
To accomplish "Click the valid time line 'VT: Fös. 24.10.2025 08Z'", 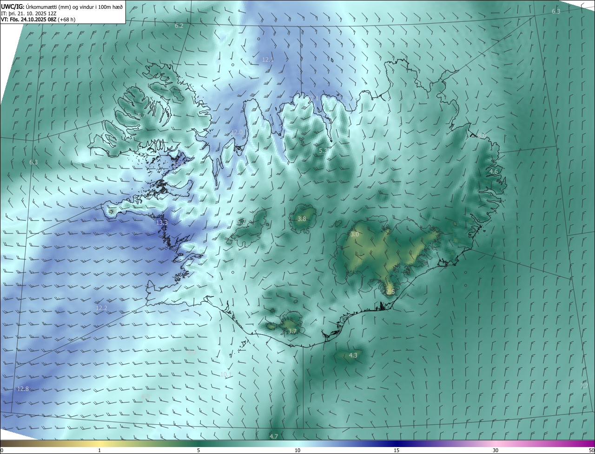I will (29, 19).
